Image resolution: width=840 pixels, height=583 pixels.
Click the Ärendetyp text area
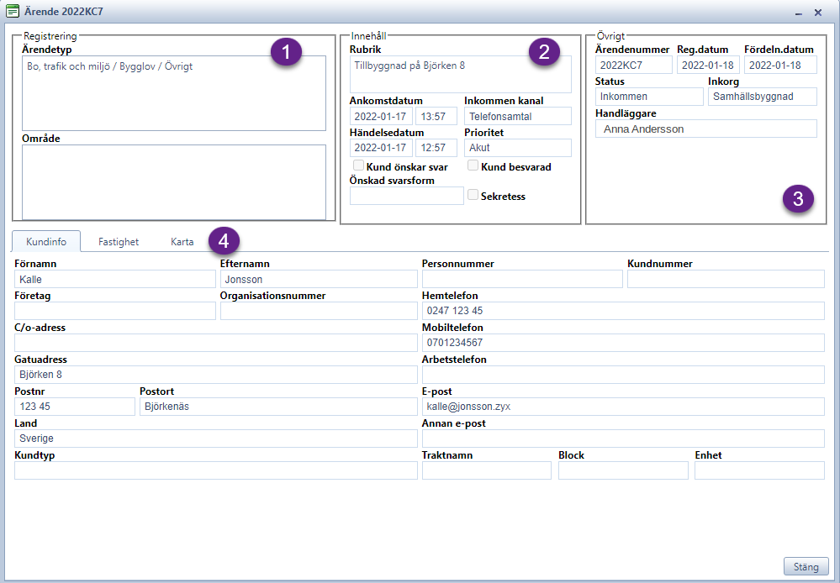(173, 93)
